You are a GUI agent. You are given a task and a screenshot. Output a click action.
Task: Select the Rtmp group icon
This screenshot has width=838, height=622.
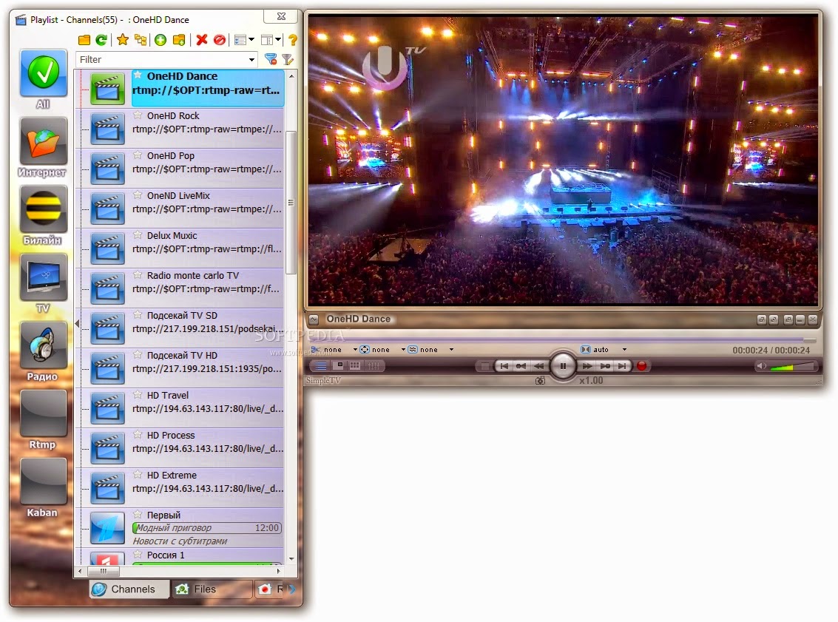(44, 413)
